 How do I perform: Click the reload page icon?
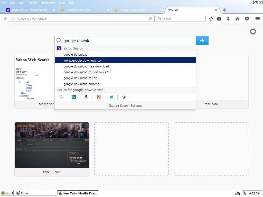[x=150, y=19]
